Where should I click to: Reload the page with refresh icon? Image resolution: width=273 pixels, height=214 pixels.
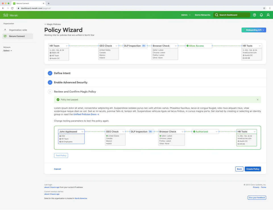12,8
